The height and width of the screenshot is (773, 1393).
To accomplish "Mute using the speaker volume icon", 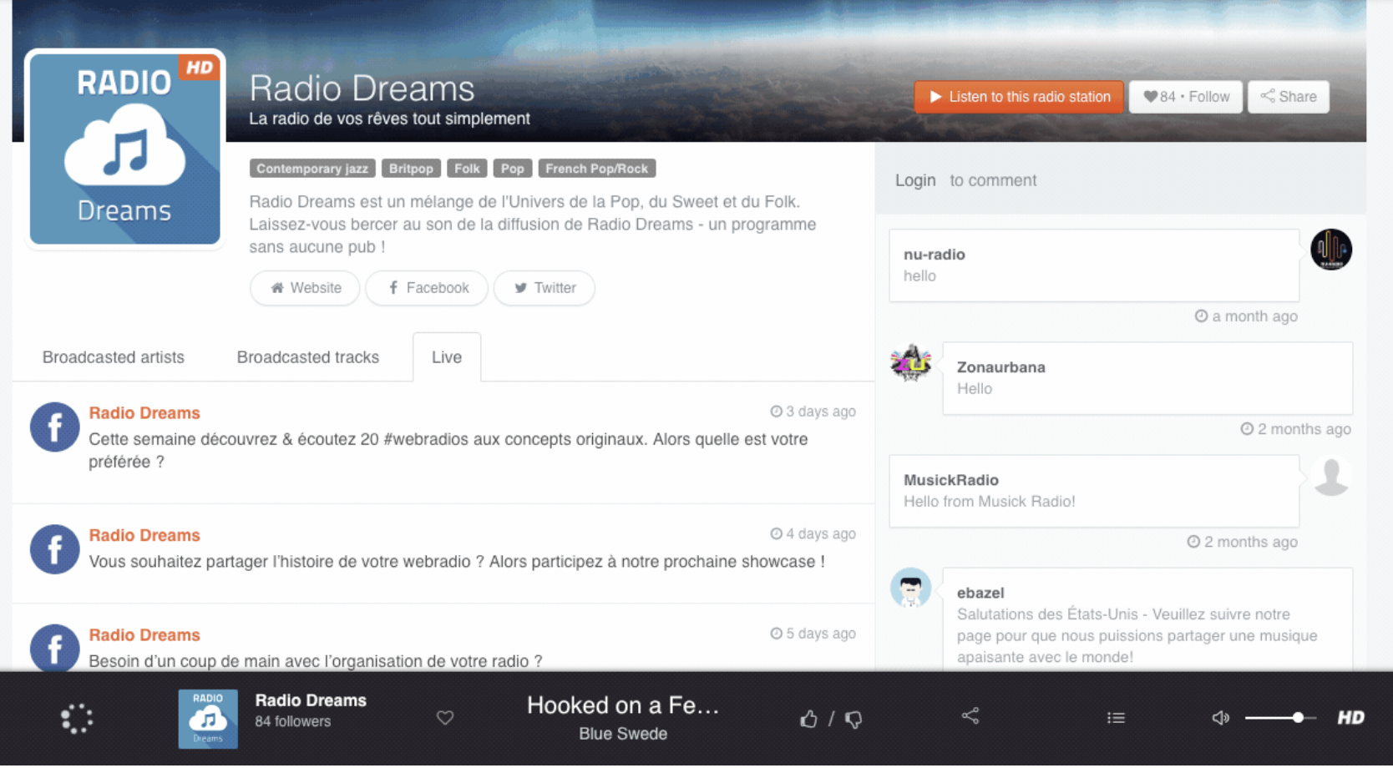I will (x=1220, y=717).
